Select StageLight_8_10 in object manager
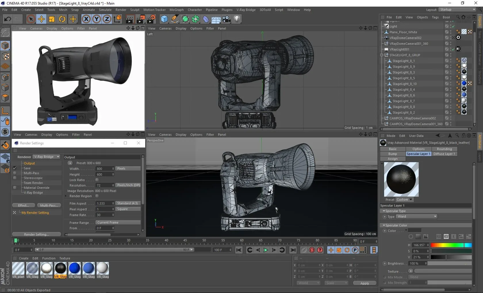 point(405,84)
